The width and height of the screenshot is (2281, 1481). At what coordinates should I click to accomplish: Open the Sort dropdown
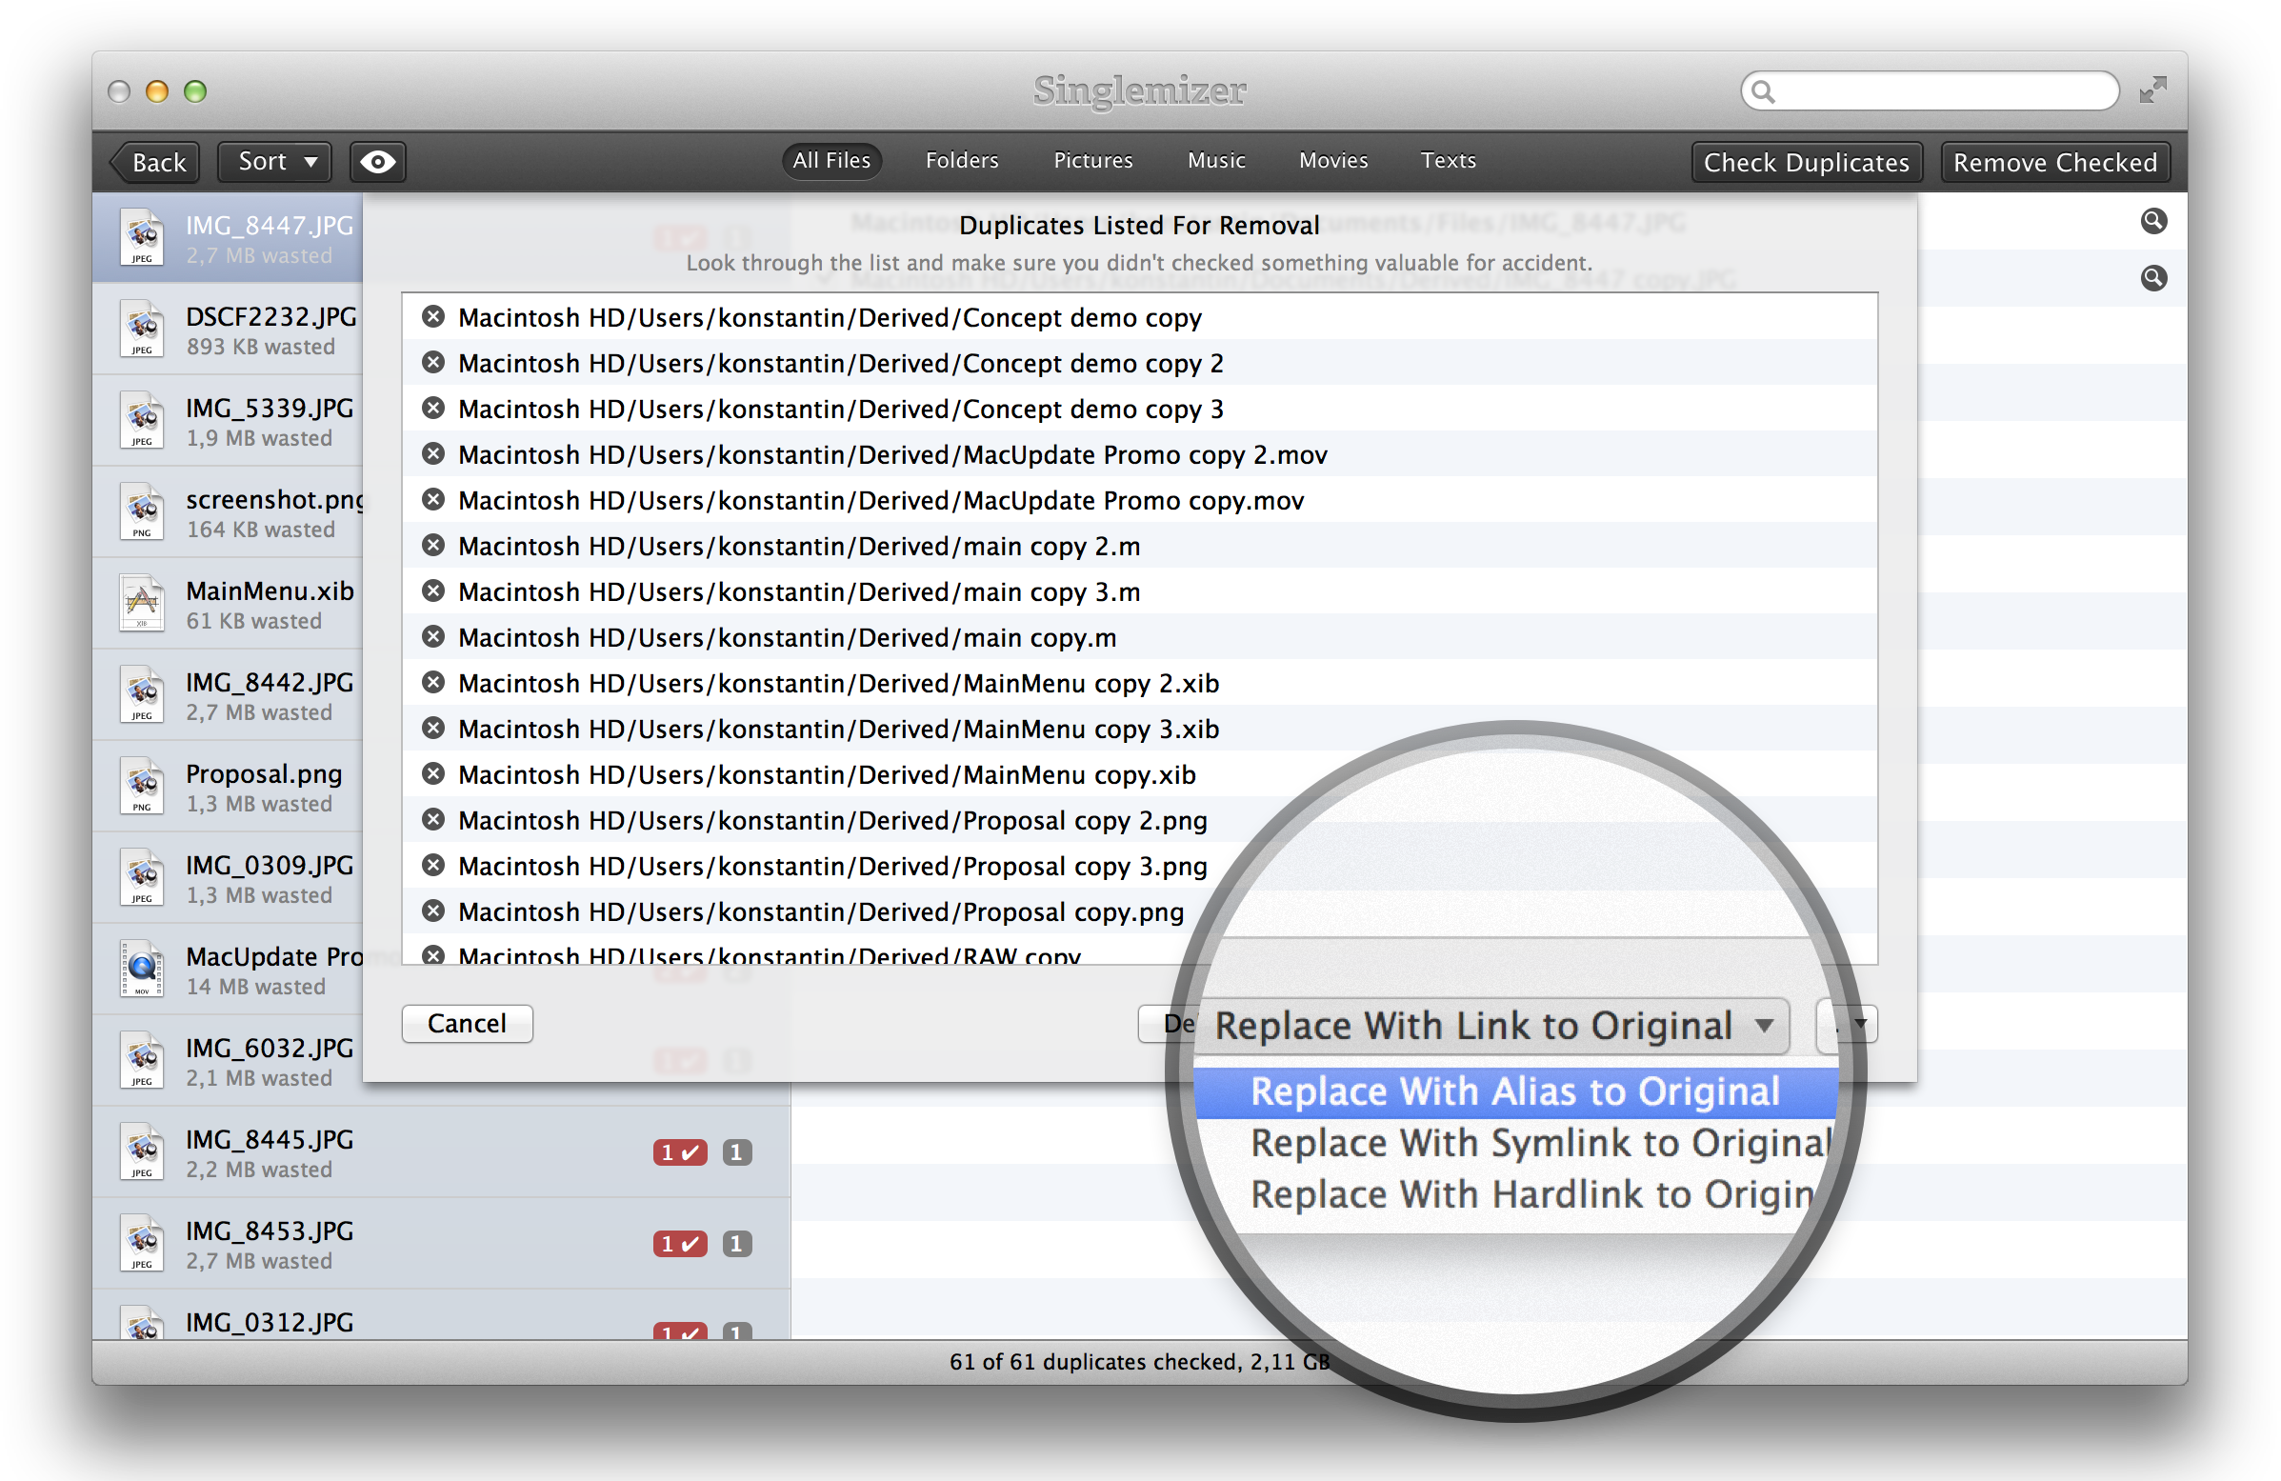275,162
